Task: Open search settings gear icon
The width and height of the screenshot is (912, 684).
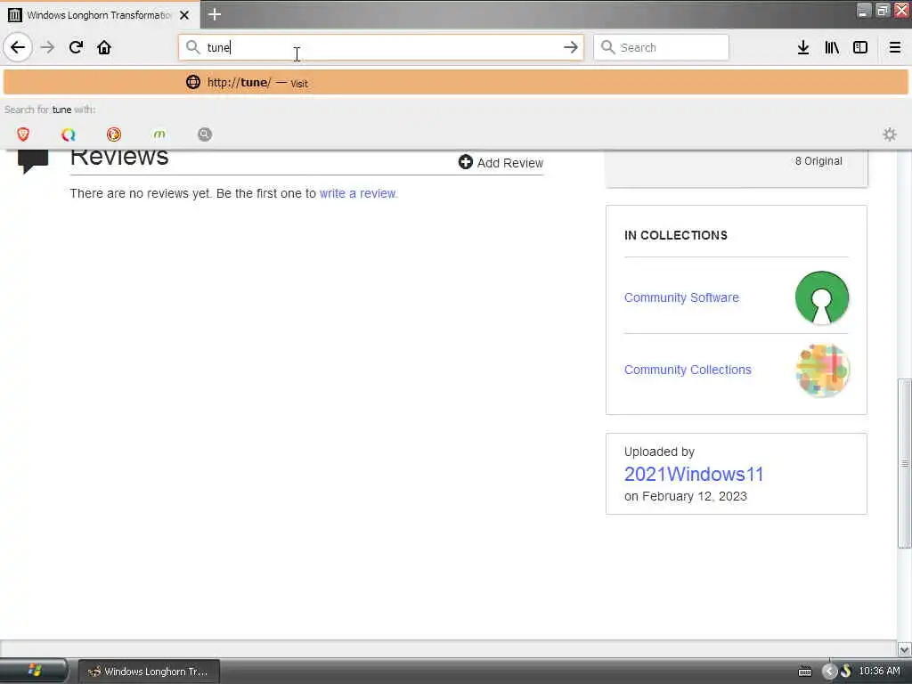Action: (x=890, y=134)
